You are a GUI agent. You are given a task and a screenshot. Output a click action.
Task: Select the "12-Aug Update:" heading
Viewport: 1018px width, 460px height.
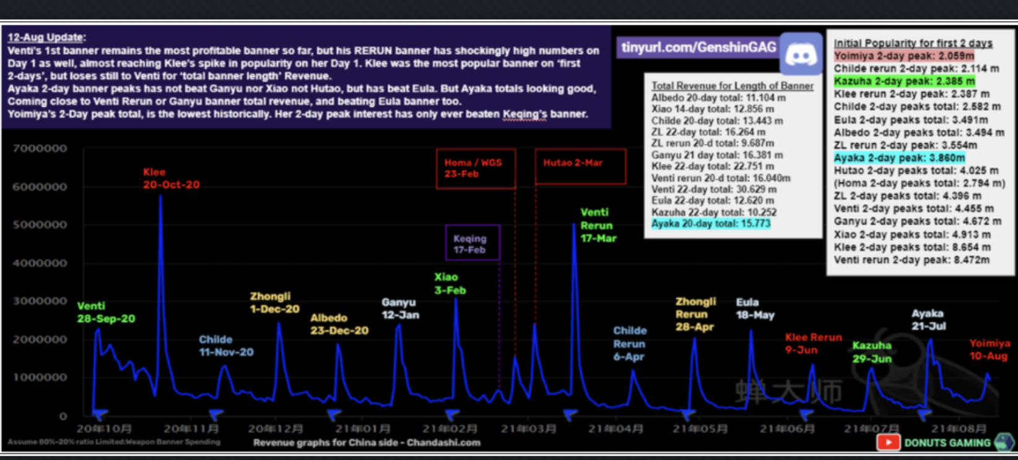click(x=46, y=37)
